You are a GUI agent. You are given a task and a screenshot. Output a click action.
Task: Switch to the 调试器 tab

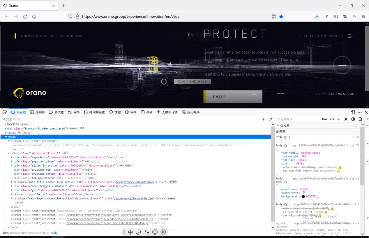(56, 112)
